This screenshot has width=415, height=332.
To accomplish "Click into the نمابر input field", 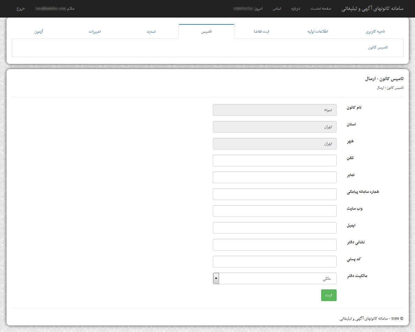I will tap(275, 177).
